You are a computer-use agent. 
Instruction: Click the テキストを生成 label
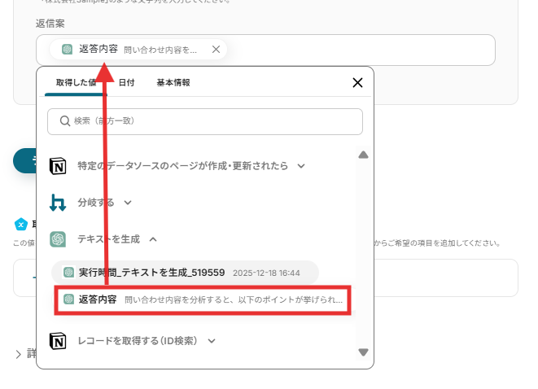(x=108, y=239)
